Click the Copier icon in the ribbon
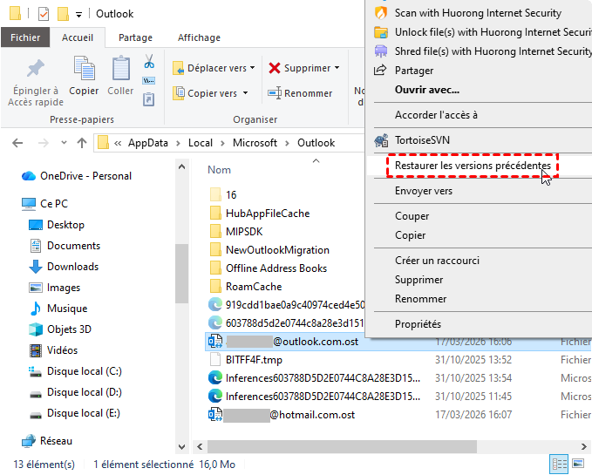This screenshot has height=475, width=592. point(84,68)
